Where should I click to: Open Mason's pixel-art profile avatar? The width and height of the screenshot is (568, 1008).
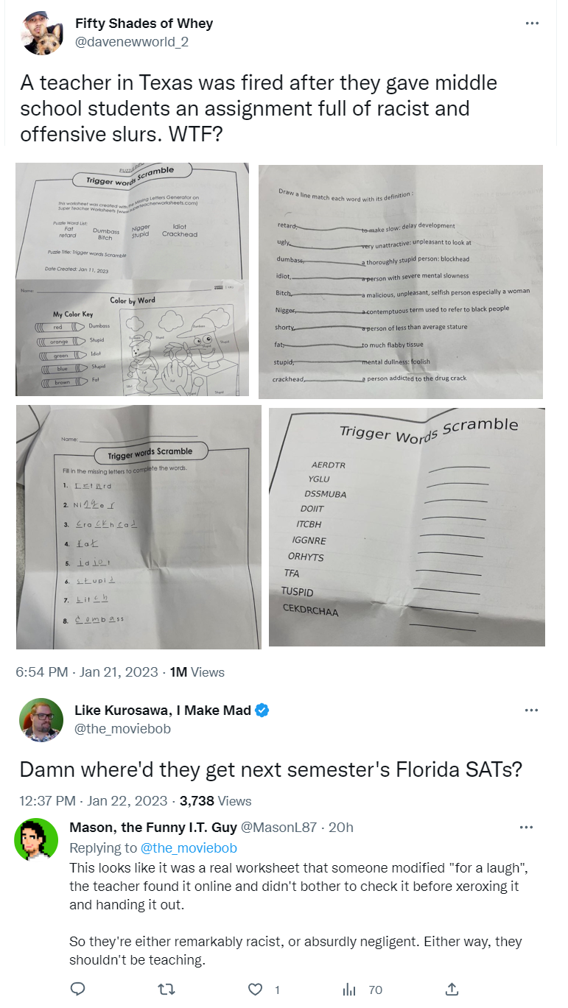36,839
